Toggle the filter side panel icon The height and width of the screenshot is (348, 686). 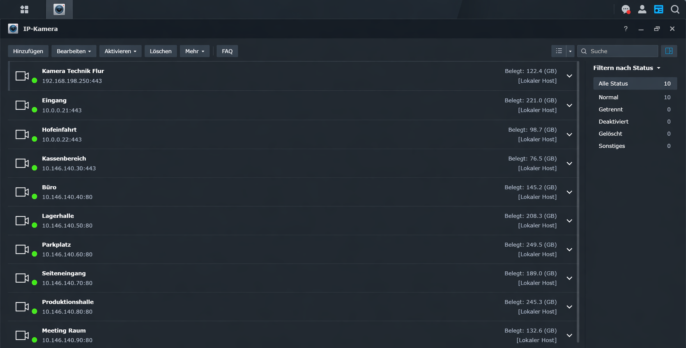coord(669,51)
